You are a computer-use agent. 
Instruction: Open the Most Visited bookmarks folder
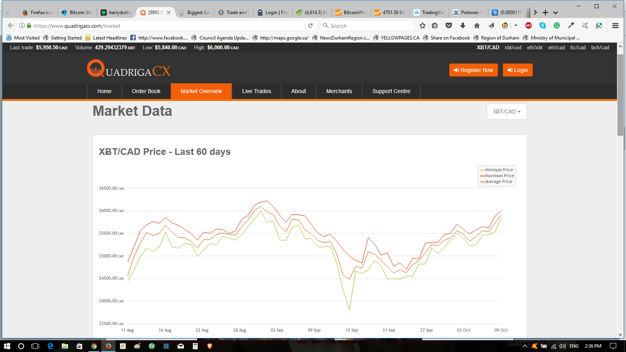[x=23, y=38]
